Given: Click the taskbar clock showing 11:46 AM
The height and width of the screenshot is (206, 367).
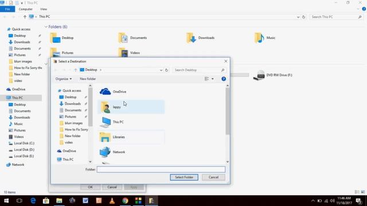Looking at the screenshot, I should (344, 201).
